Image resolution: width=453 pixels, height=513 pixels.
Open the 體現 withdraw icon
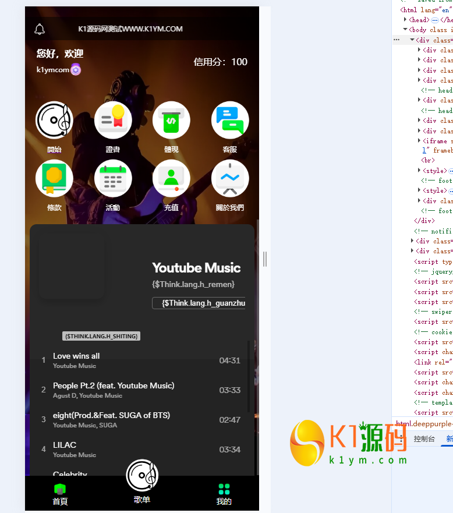tap(171, 120)
